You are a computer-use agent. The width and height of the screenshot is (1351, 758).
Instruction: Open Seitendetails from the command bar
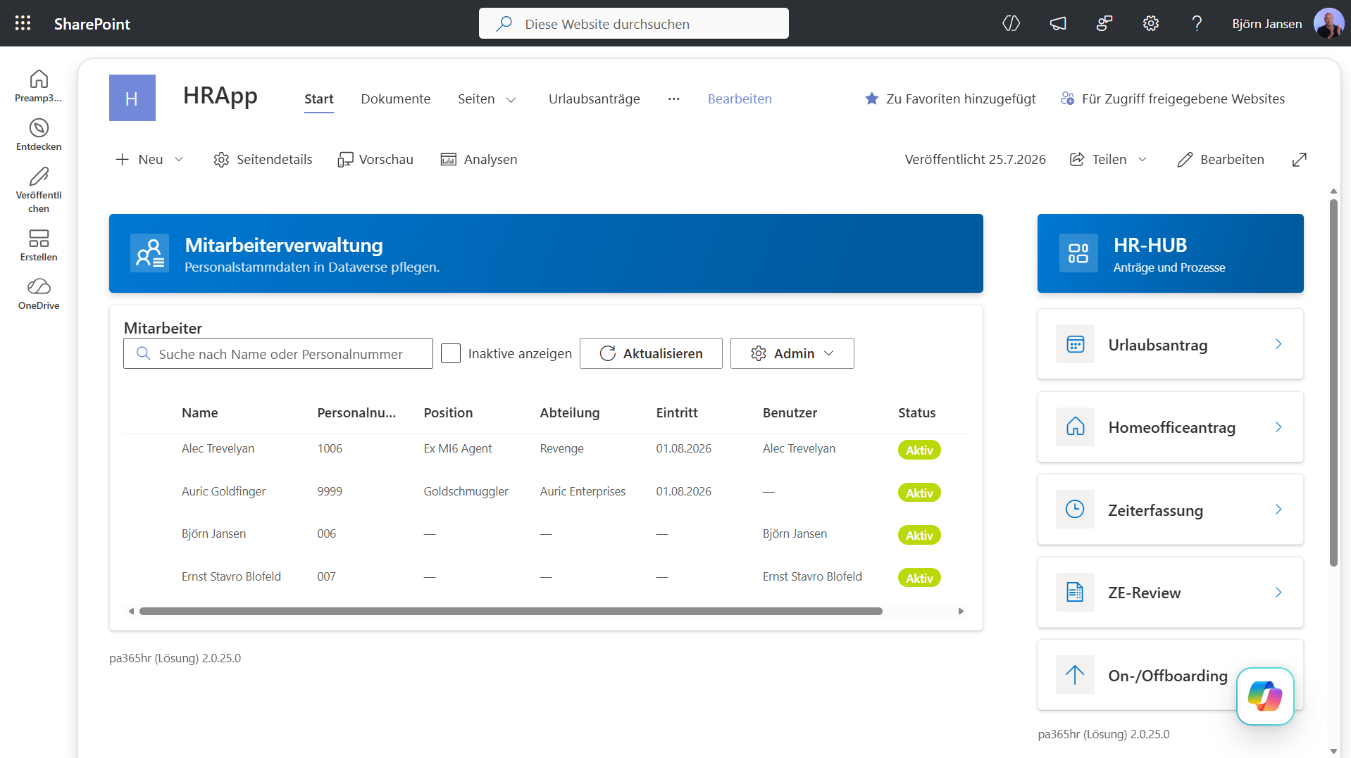[x=263, y=159]
